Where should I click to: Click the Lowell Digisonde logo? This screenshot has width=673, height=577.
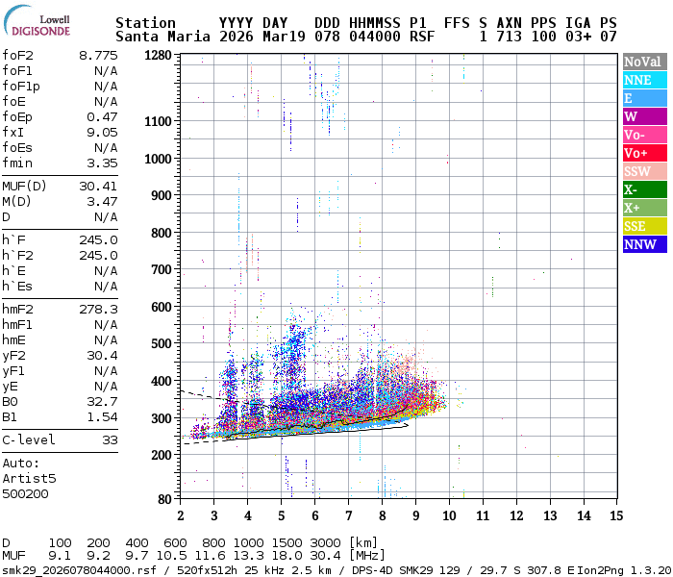click(x=37, y=21)
